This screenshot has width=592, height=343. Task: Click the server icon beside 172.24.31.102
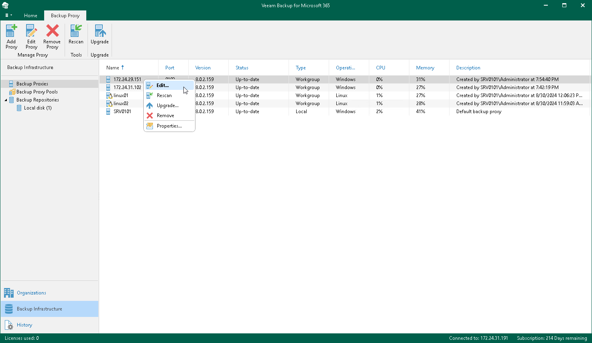(108, 87)
